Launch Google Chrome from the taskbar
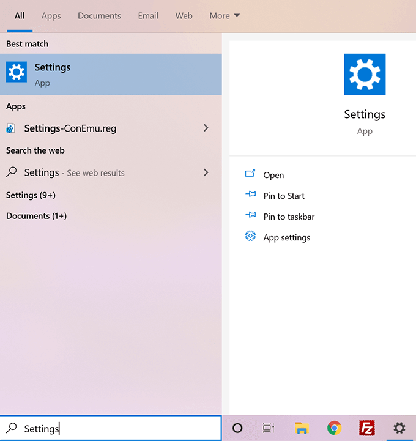This screenshot has height=441, width=416. tap(334, 428)
